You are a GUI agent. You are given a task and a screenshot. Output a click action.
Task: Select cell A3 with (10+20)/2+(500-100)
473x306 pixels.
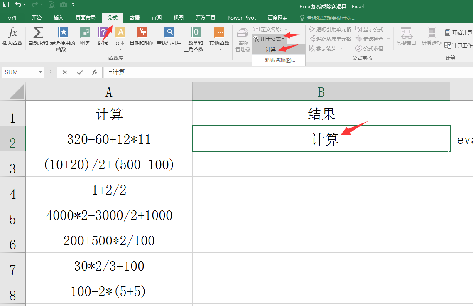click(109, 164)
